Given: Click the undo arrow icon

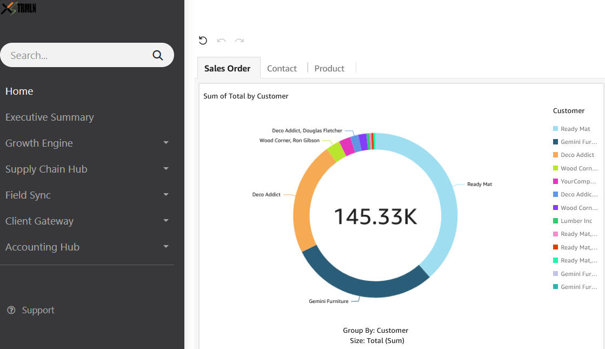Looking at the screenshot, I should (x=221, y=41).
